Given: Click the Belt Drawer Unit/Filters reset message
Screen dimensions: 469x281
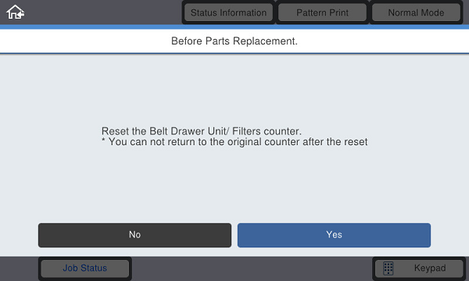Looking at the screenshot, I should (202, 131).
